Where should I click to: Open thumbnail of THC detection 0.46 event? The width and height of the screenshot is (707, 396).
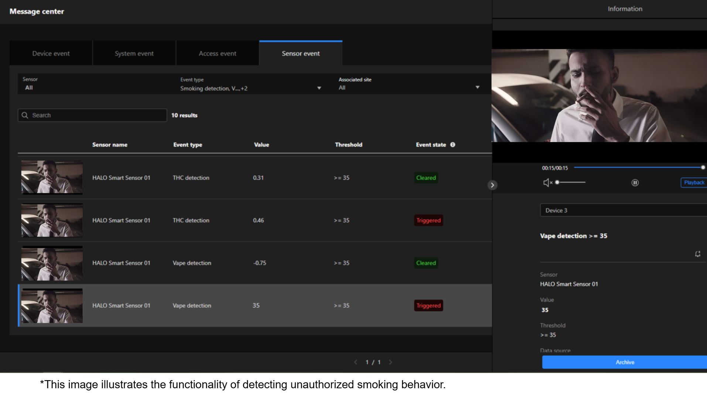click(52, 220)
